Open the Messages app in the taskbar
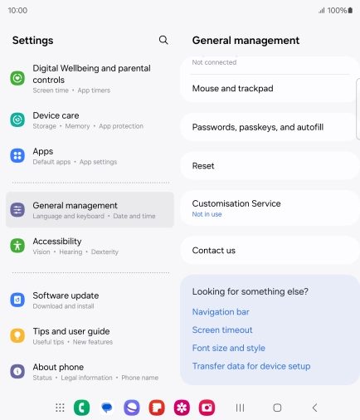Image resolution: width=360 pixels, height=420 pixels. [107, 408]
